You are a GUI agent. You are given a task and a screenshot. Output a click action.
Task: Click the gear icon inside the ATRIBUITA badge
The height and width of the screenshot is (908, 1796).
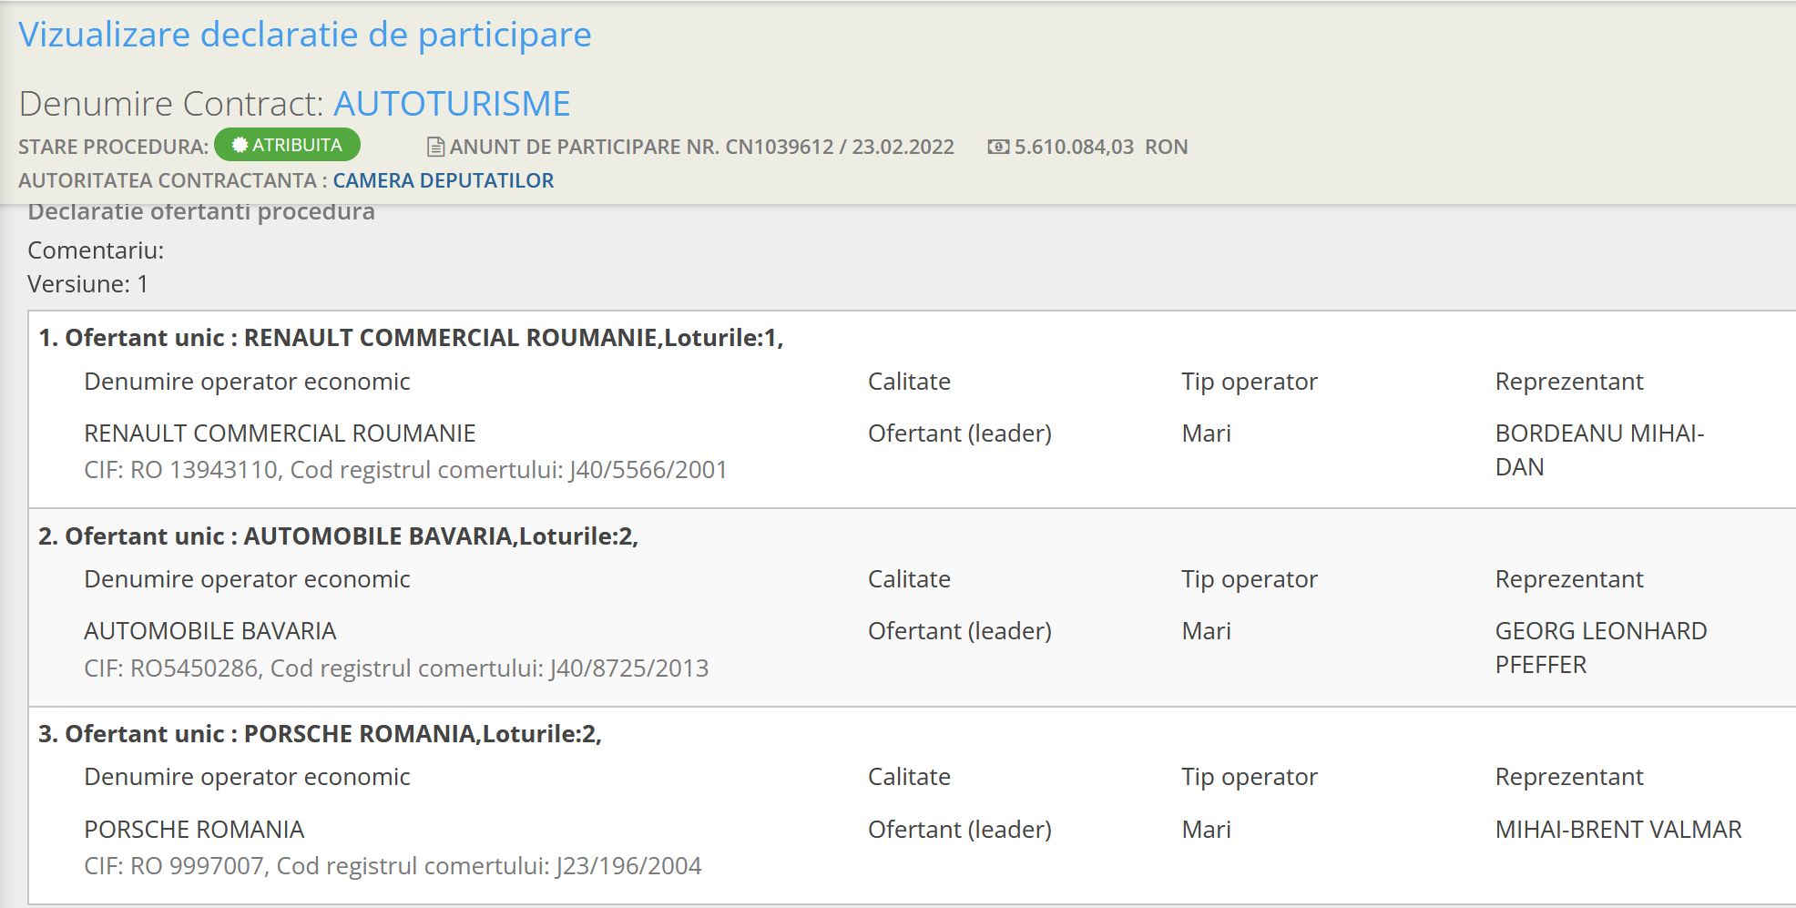point(240,146)
